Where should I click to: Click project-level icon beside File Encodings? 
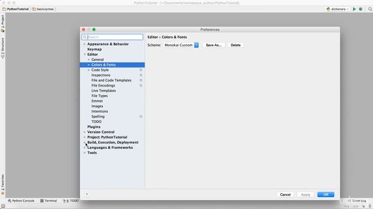point(141,85)
